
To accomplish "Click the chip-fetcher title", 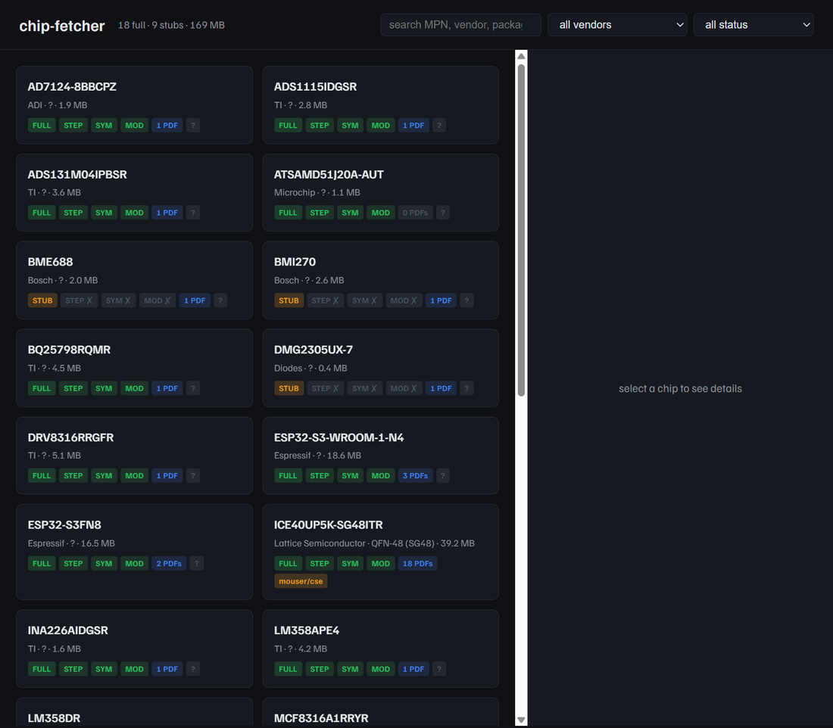I will click(x=61, y=26).
